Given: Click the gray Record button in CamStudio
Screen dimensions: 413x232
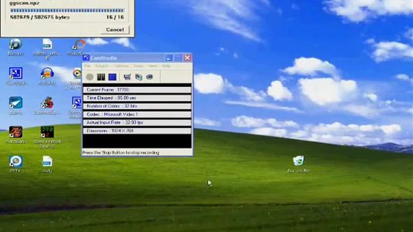Looking at the screenshot, I should [x=90, y=77].
